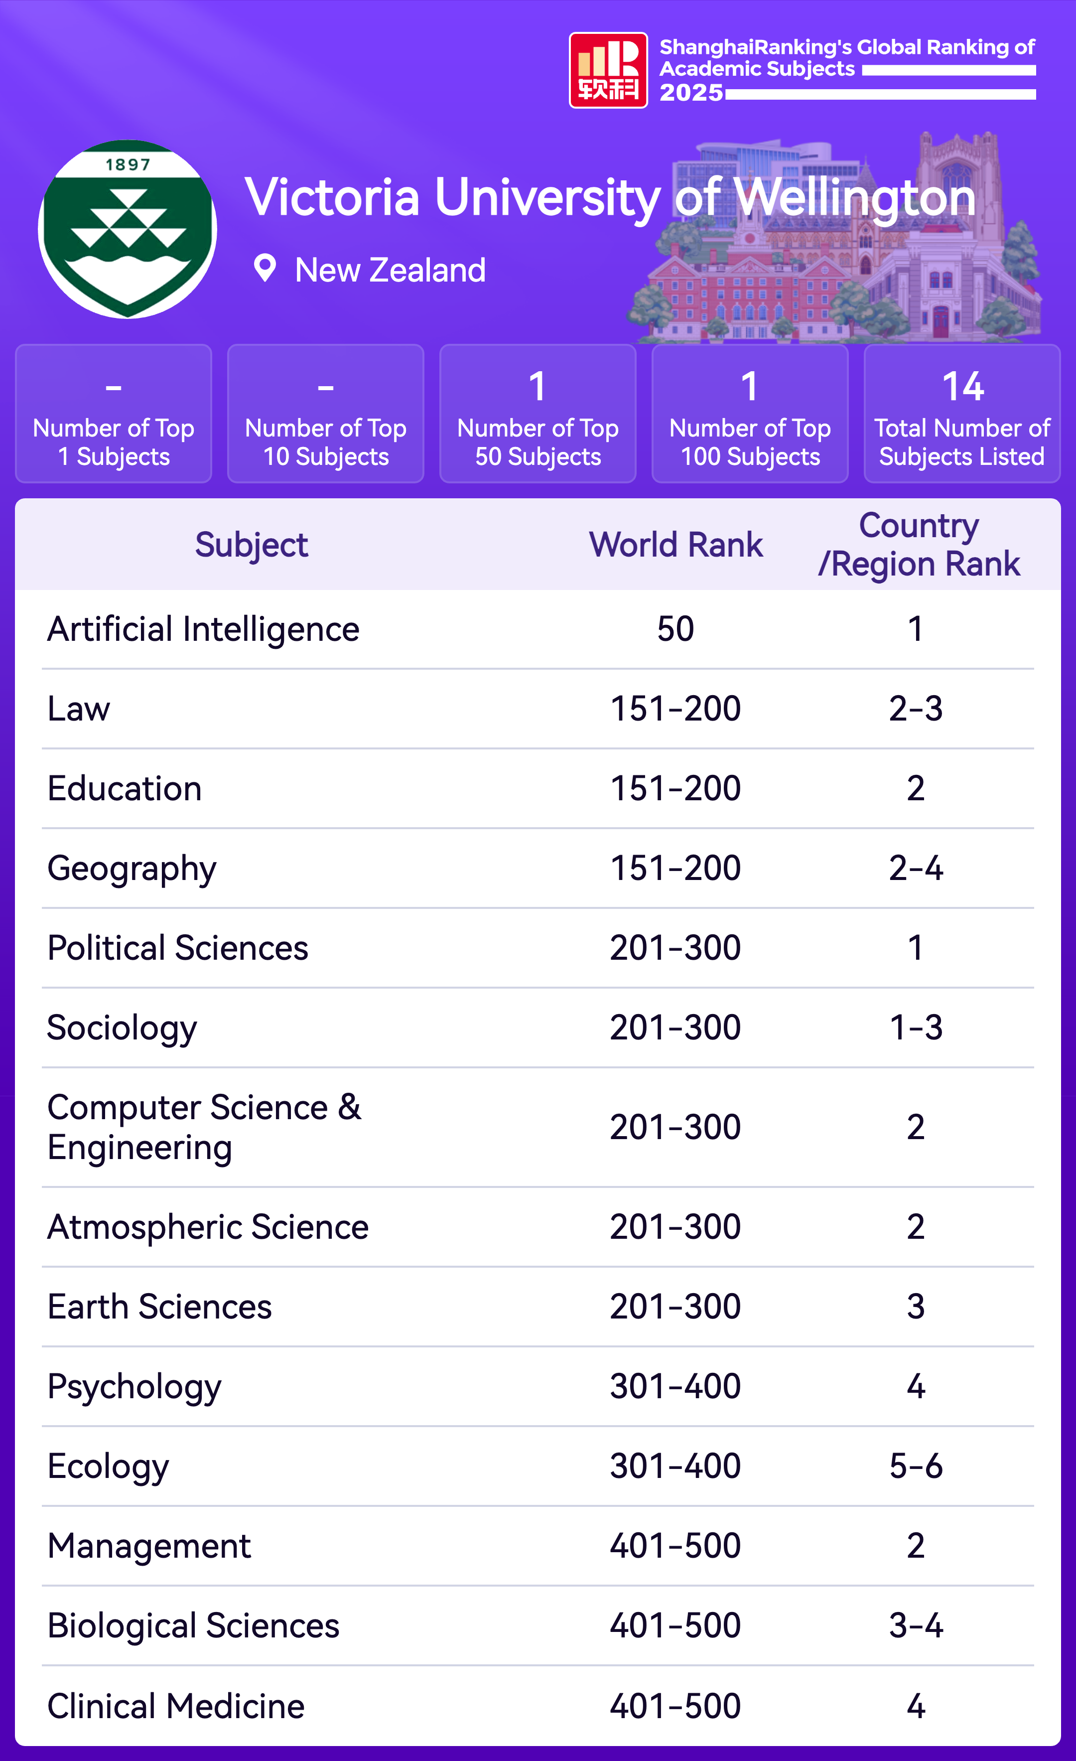Click the World Rank column header

click(x=676, y=545)
